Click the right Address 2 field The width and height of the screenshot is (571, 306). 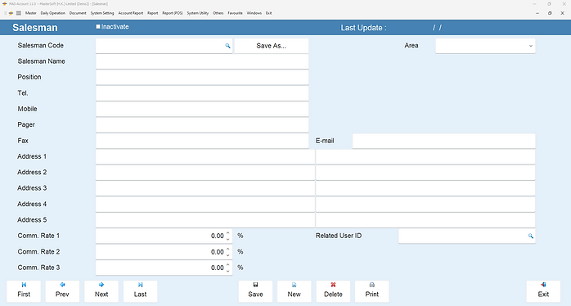(x=425, y=173)
